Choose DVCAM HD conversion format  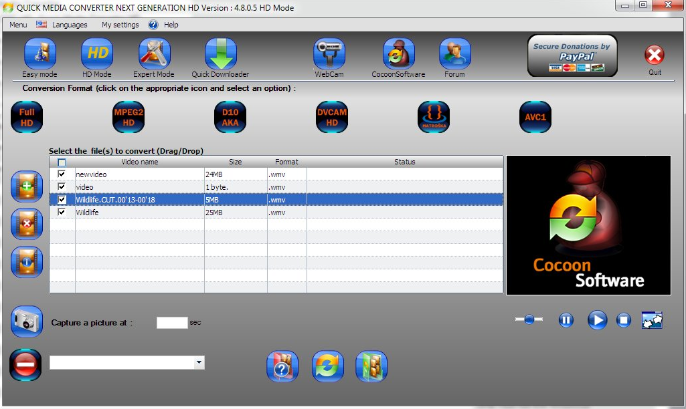[332, 117]
